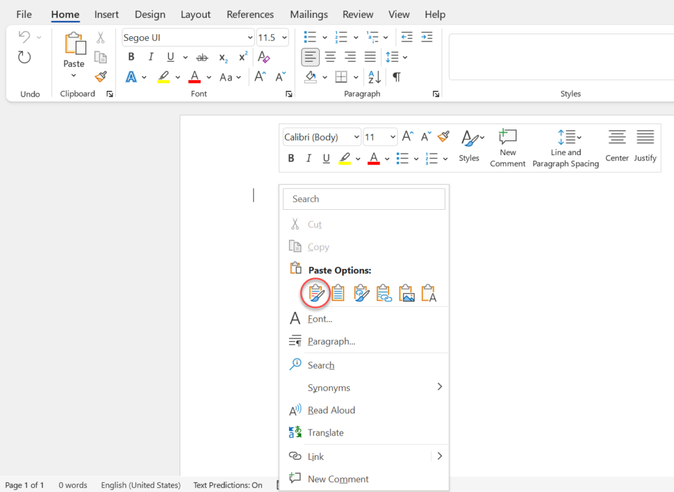Apply red font color in mini toolbar
Viewport: 674px width, 492px height.
click(374, 158)
